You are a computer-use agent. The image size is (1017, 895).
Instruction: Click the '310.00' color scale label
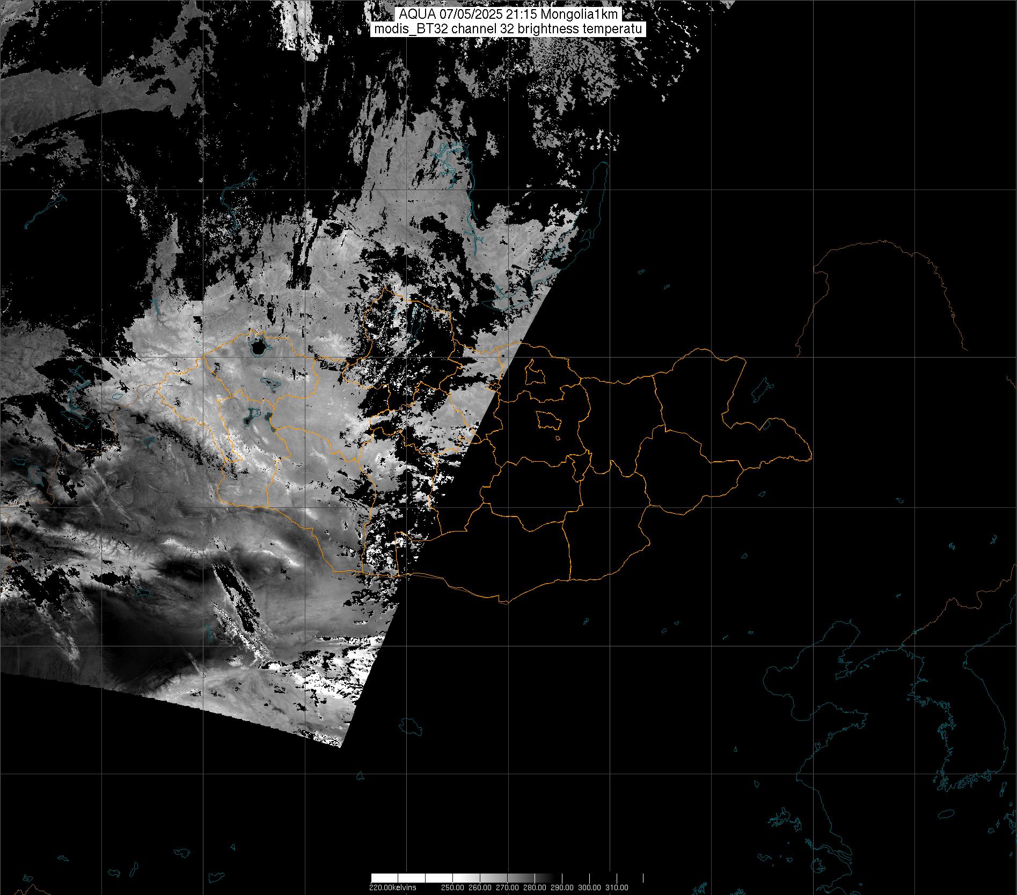coord(617,887)
